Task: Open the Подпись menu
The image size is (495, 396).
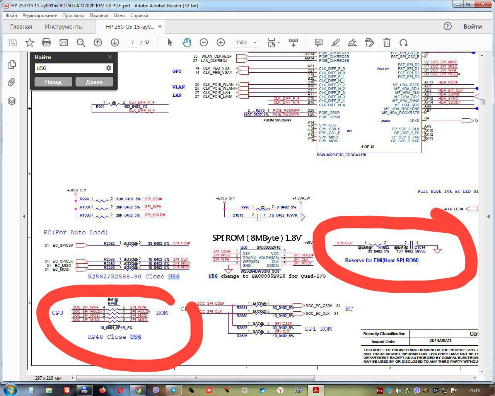Action: (x=99, y=15)
